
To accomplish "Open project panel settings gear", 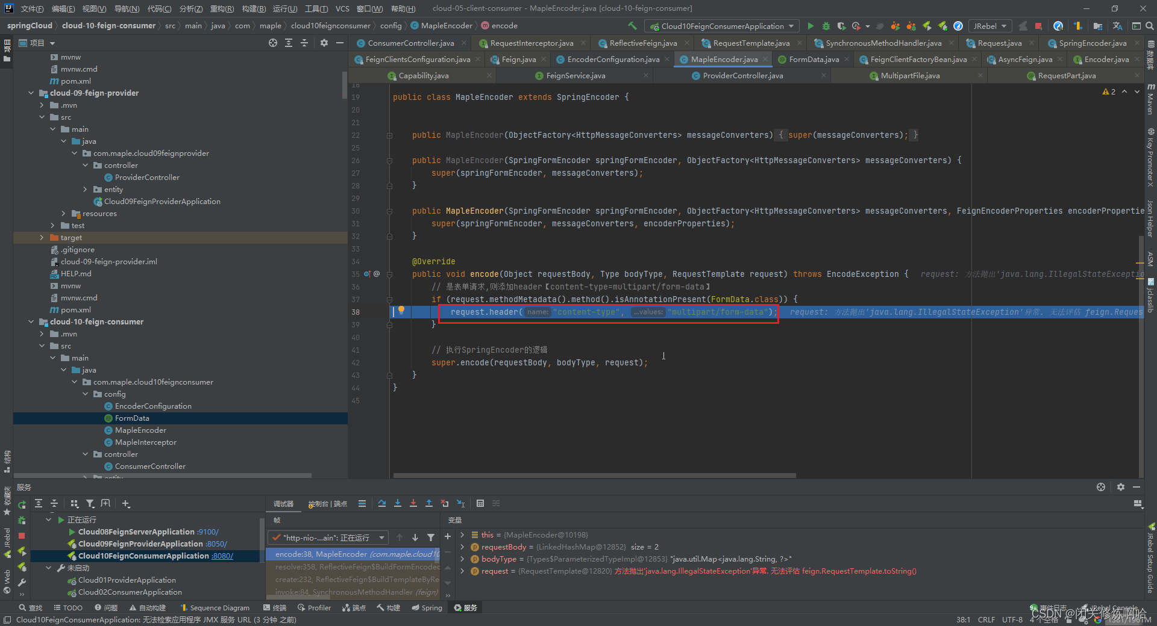I will [x=324, y=43].
